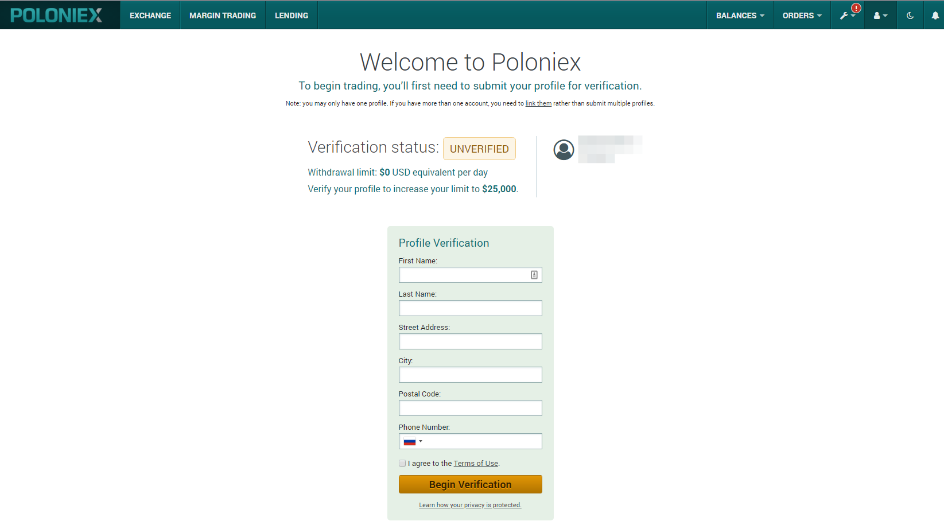
Task: Go to the EXCHANGE tab
Action: click(150, 15)
